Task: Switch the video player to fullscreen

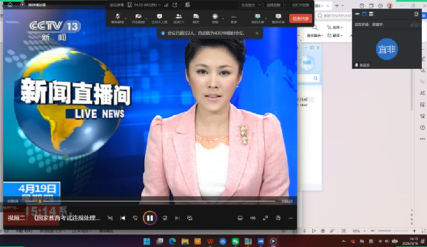Action: click(x=265, y=218)
